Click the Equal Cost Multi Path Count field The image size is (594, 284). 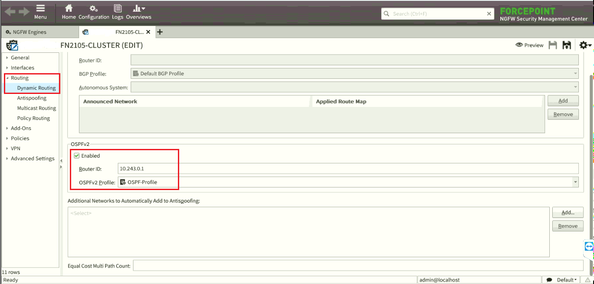coord(358,266)
